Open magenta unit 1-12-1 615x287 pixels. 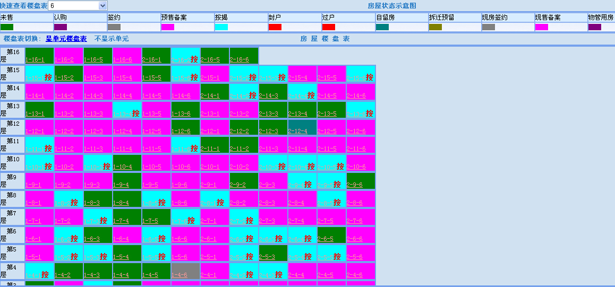(x=35, y=131)
